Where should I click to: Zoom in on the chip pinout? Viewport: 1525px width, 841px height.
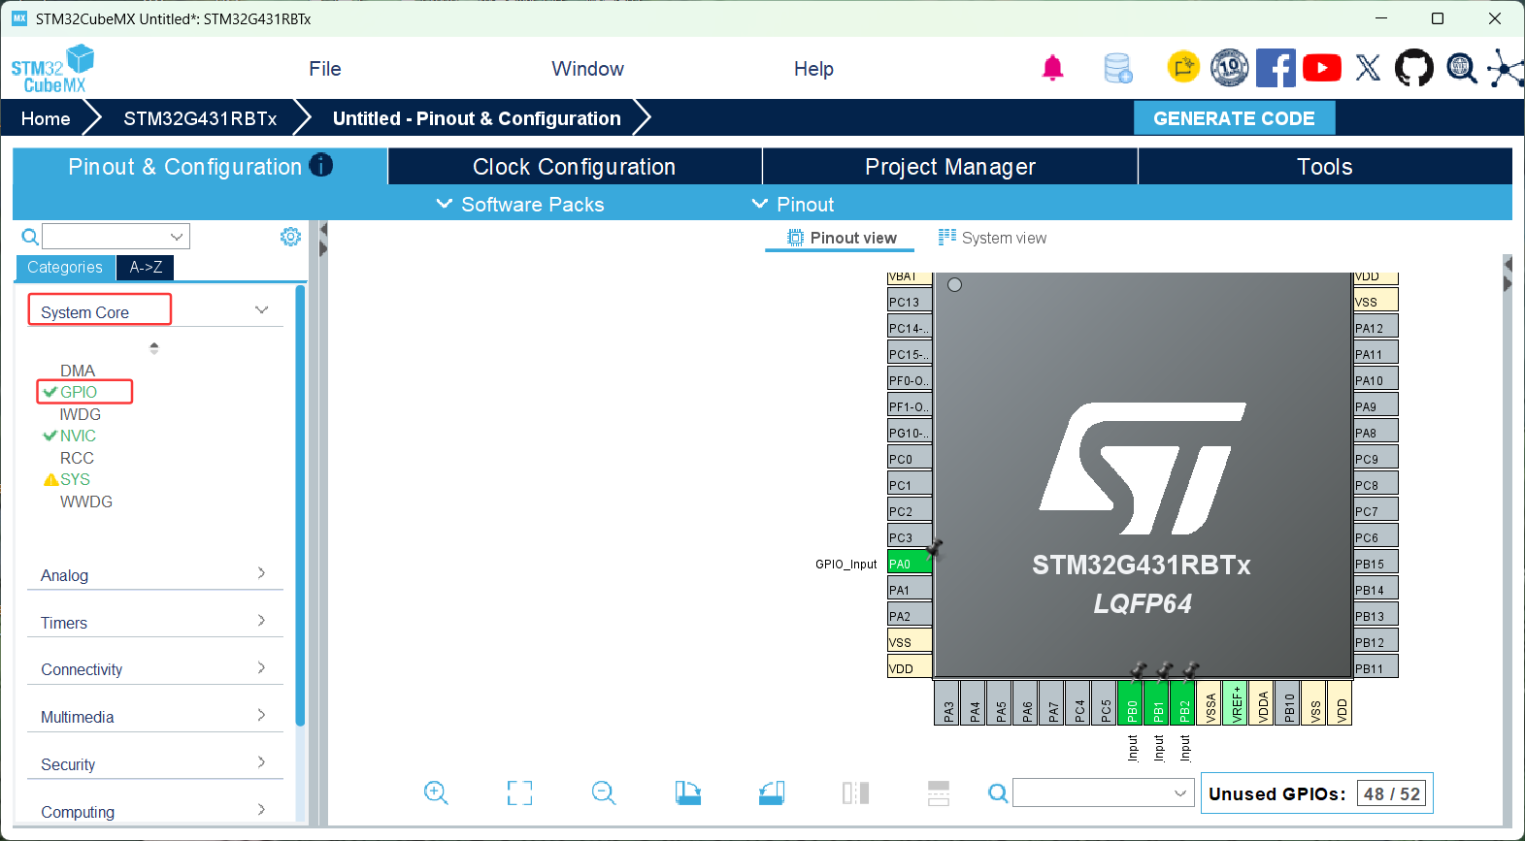point(436,793)
